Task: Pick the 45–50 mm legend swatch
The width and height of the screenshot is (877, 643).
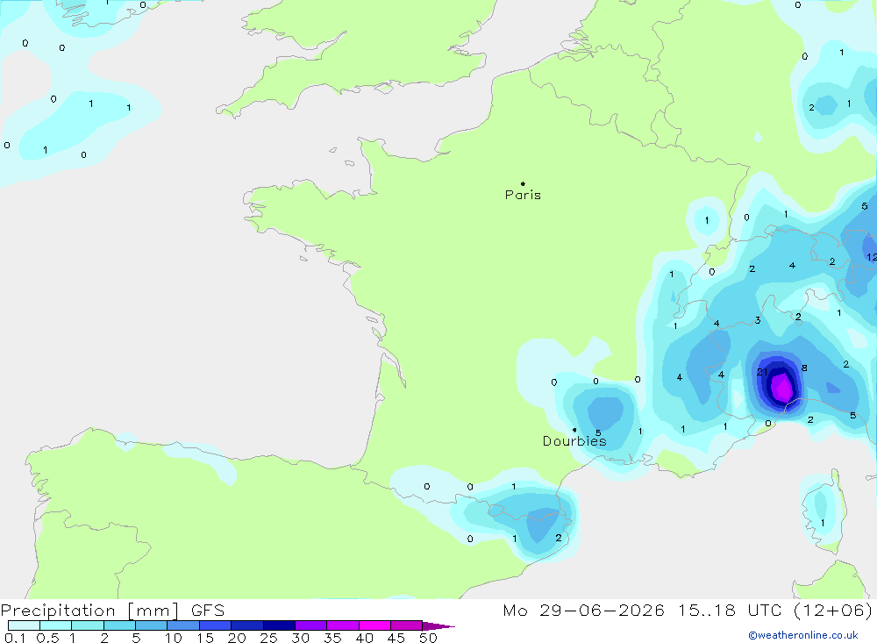Action: [407, 625]
